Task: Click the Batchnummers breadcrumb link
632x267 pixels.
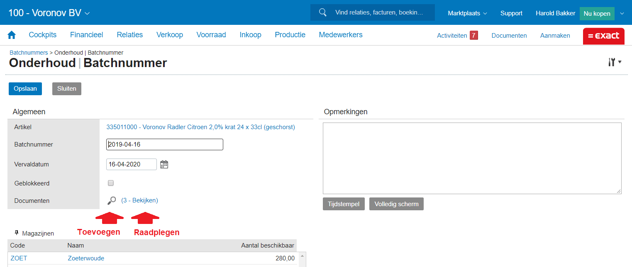Action: [29, 53]
